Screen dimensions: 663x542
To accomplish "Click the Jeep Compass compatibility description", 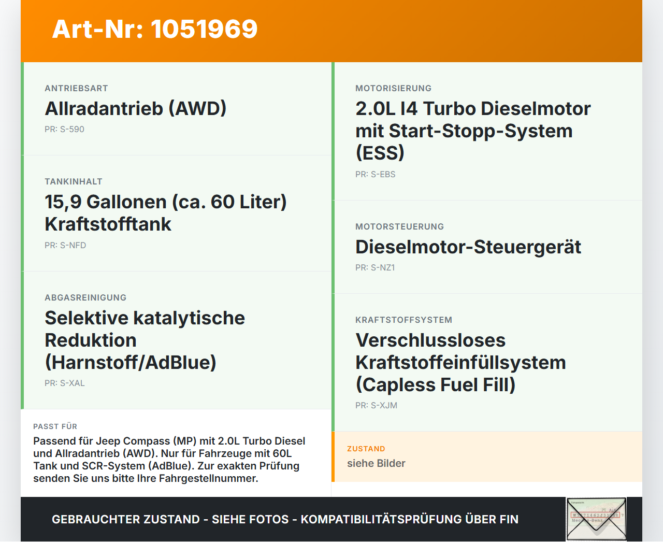I will coord(169,460).
